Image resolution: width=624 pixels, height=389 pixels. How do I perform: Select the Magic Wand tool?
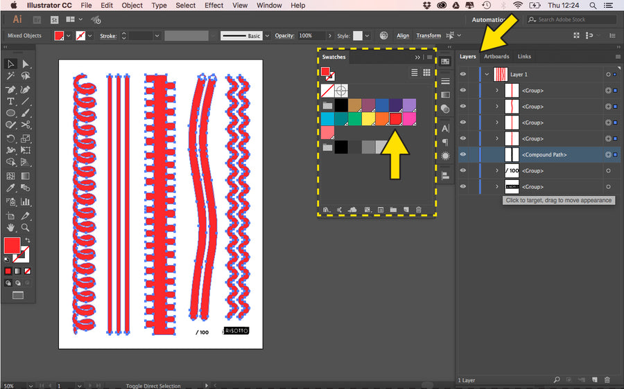pos(11,76)
